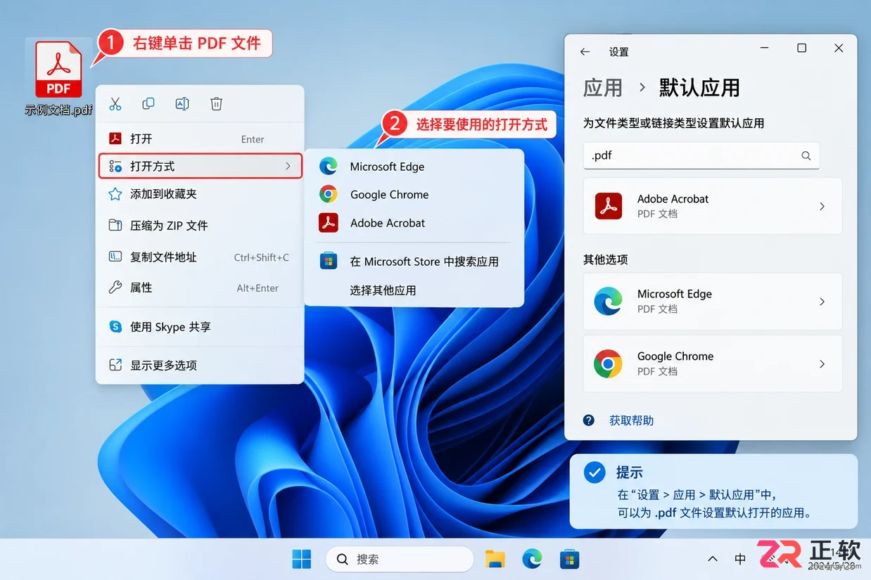Click the 中 input method indicator
The height and width of the screenshot is (580, 871).
pyautogui.click(x=740, y=560)
